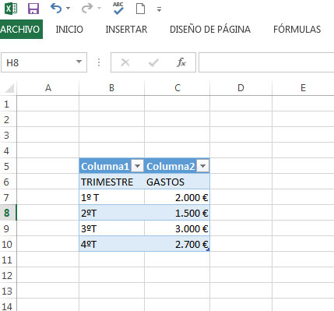The image size is (334, 311).
Task: Switch to DISEÑO DE PÁGINA tab
Action: 210,30
